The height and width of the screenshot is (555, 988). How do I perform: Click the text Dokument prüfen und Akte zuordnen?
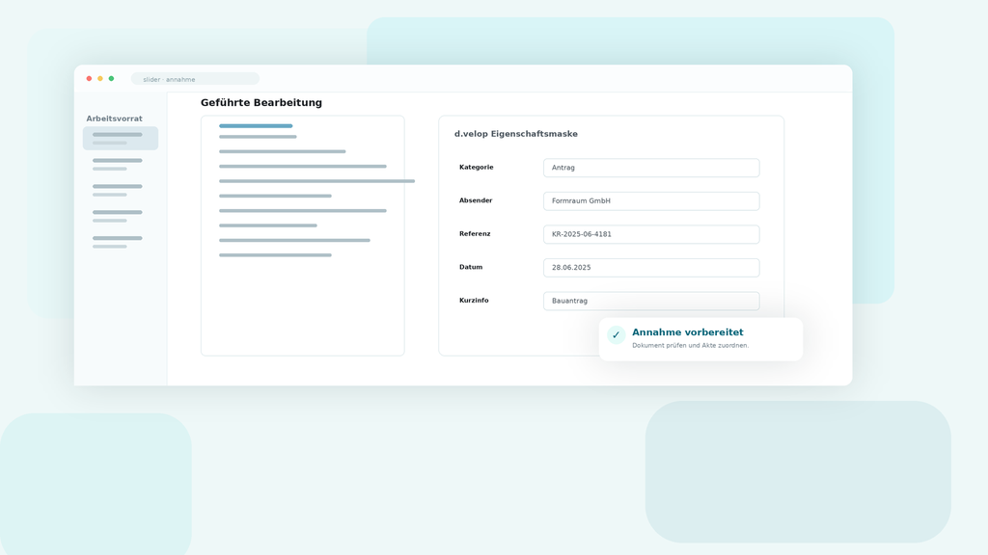[x=690, y=346]
